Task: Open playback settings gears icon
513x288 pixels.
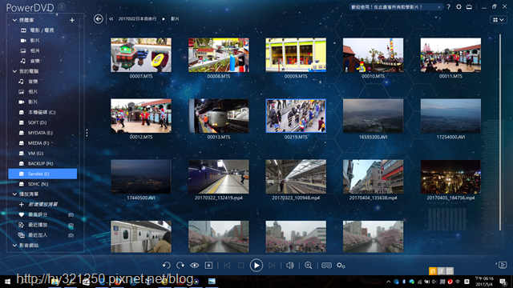Action: coord(341,266)
